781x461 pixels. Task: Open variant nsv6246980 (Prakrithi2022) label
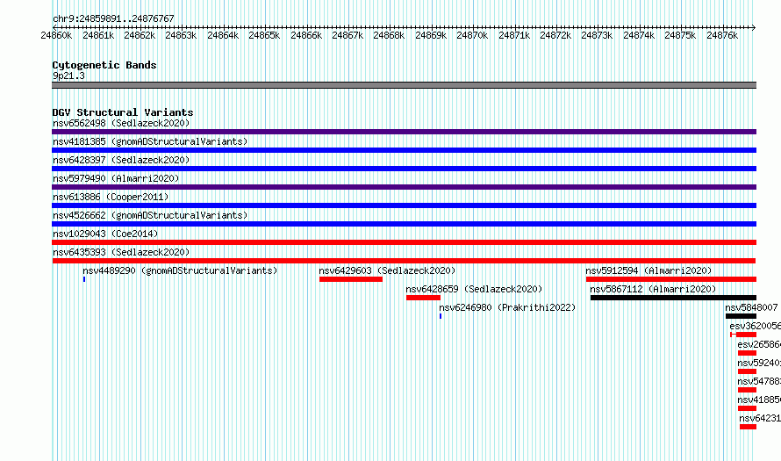click(507, 307)
